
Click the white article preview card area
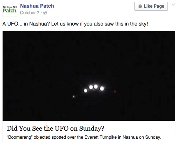click(x=89, y=131)
